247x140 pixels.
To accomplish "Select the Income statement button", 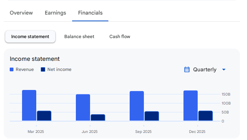I will coord(30,37).
